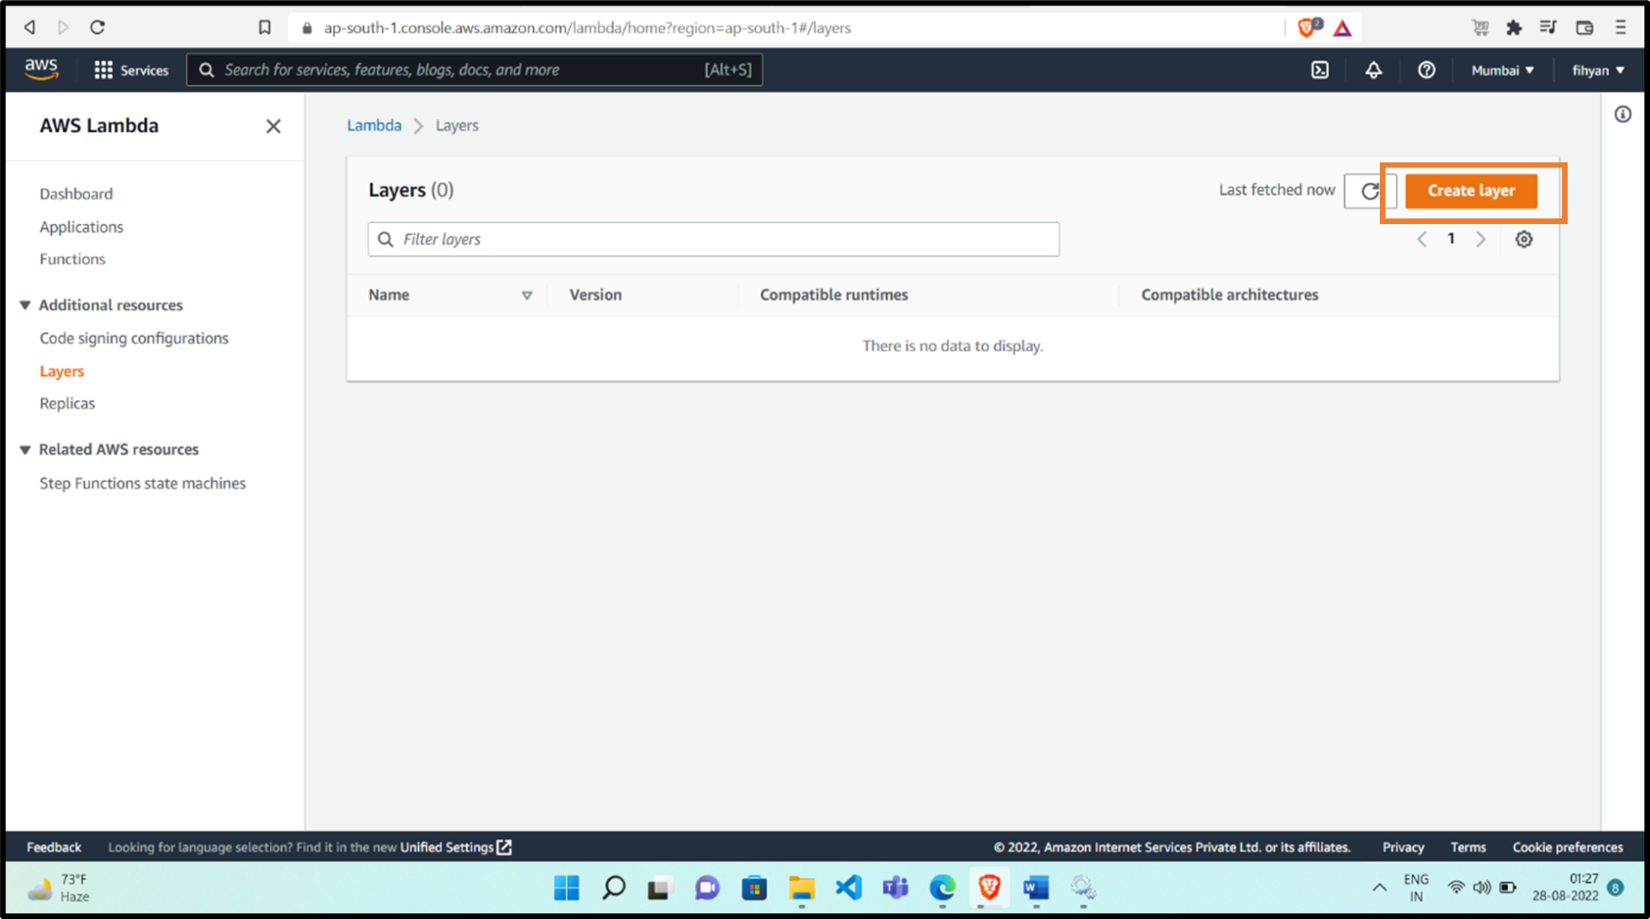Open Cookie preferences settings
This screenshot has width=1650, height=919.
tap(1567, 847)
